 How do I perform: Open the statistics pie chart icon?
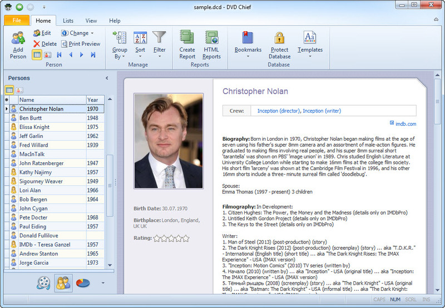pyautogui.click(x=83, y=283)
